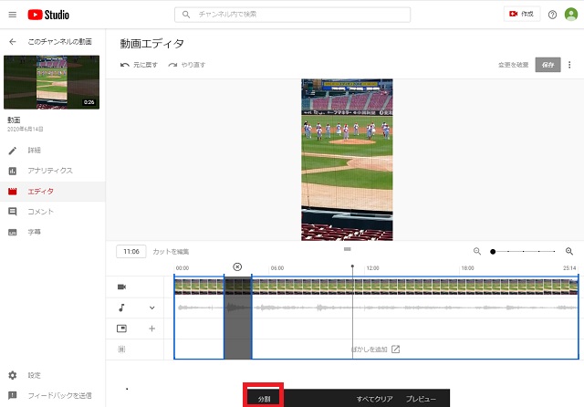The image size is (584, 407).
Task: Click このチャンネルの動画 channel videos link
Action: tap(59, 42)
